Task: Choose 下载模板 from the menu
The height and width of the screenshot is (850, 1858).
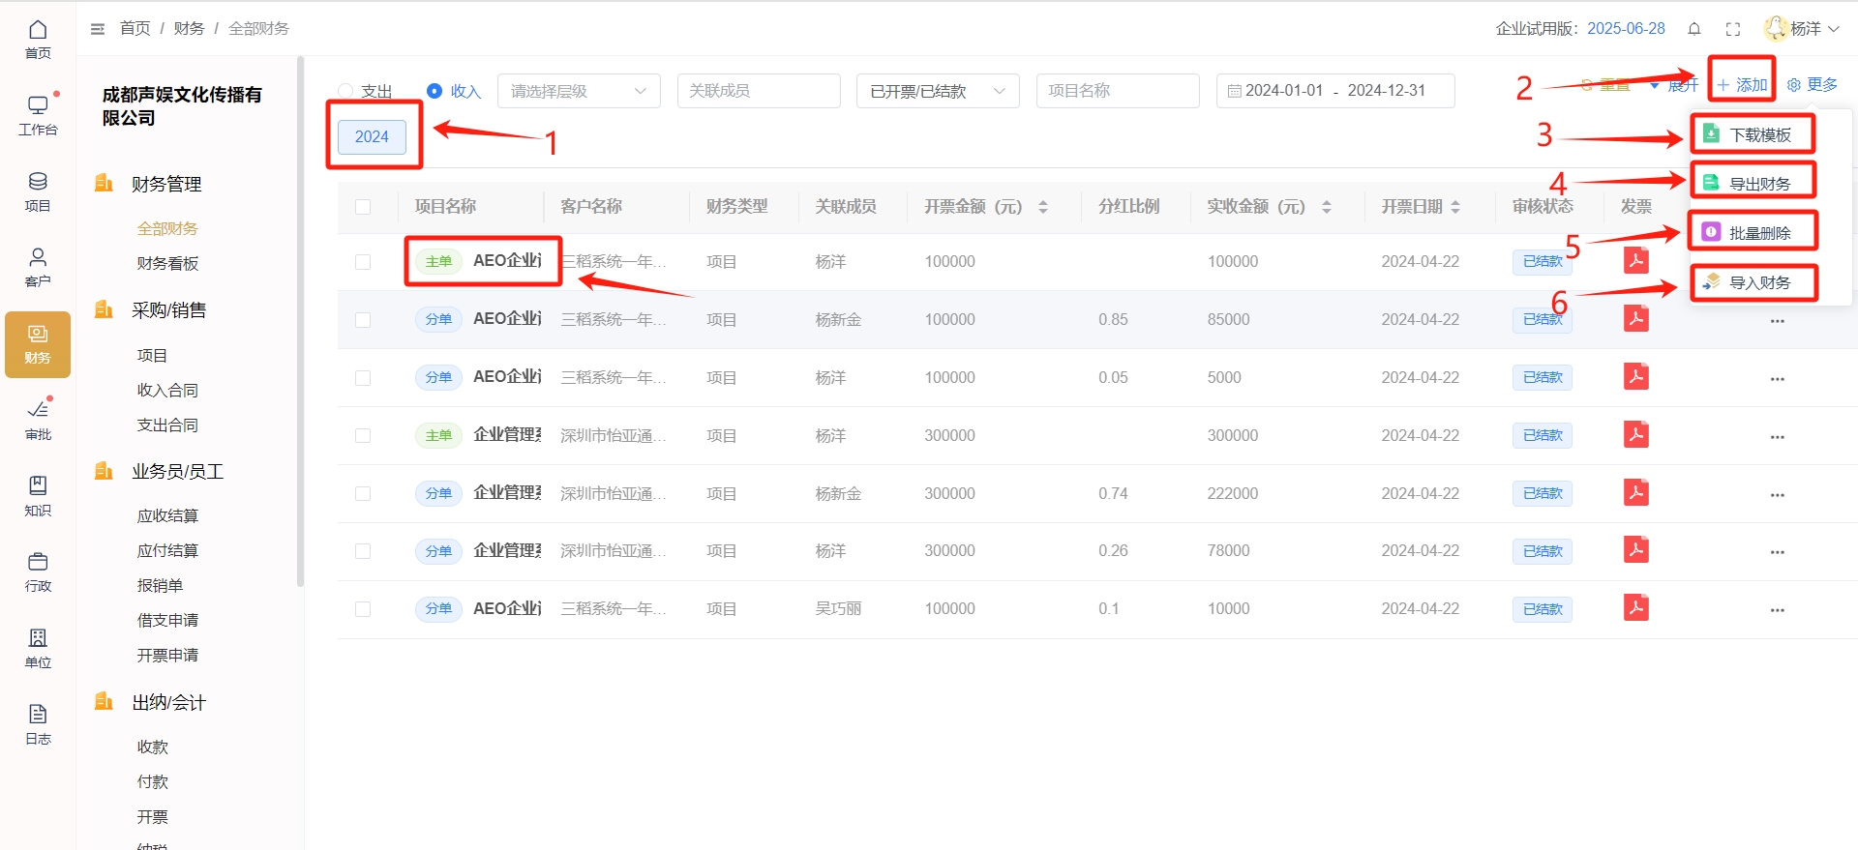Action: click(1753, 134)
